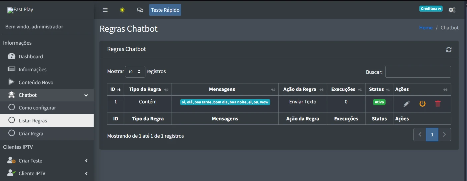Screen dimensions: 467x181
Task: Click the settings gears icon
Action: (452, 10)
